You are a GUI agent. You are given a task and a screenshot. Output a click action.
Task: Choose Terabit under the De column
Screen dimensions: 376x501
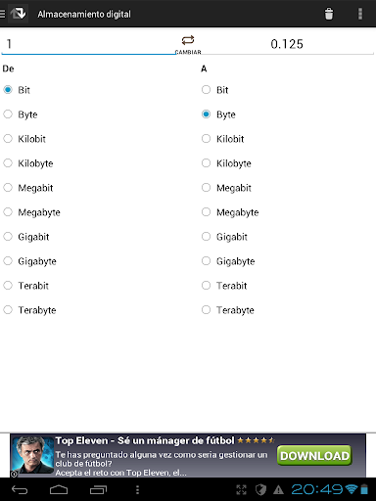click(26, 286)
